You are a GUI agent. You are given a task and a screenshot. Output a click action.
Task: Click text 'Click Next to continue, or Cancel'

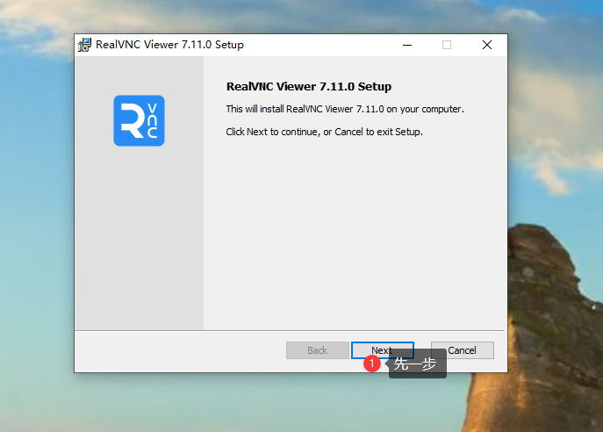click(x=295, y=132)
